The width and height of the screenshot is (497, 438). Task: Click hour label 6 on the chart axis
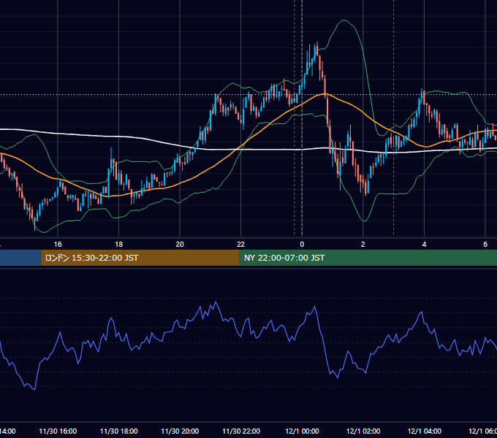485,245
